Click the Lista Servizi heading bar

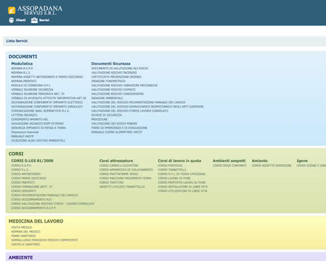(164, 41)
